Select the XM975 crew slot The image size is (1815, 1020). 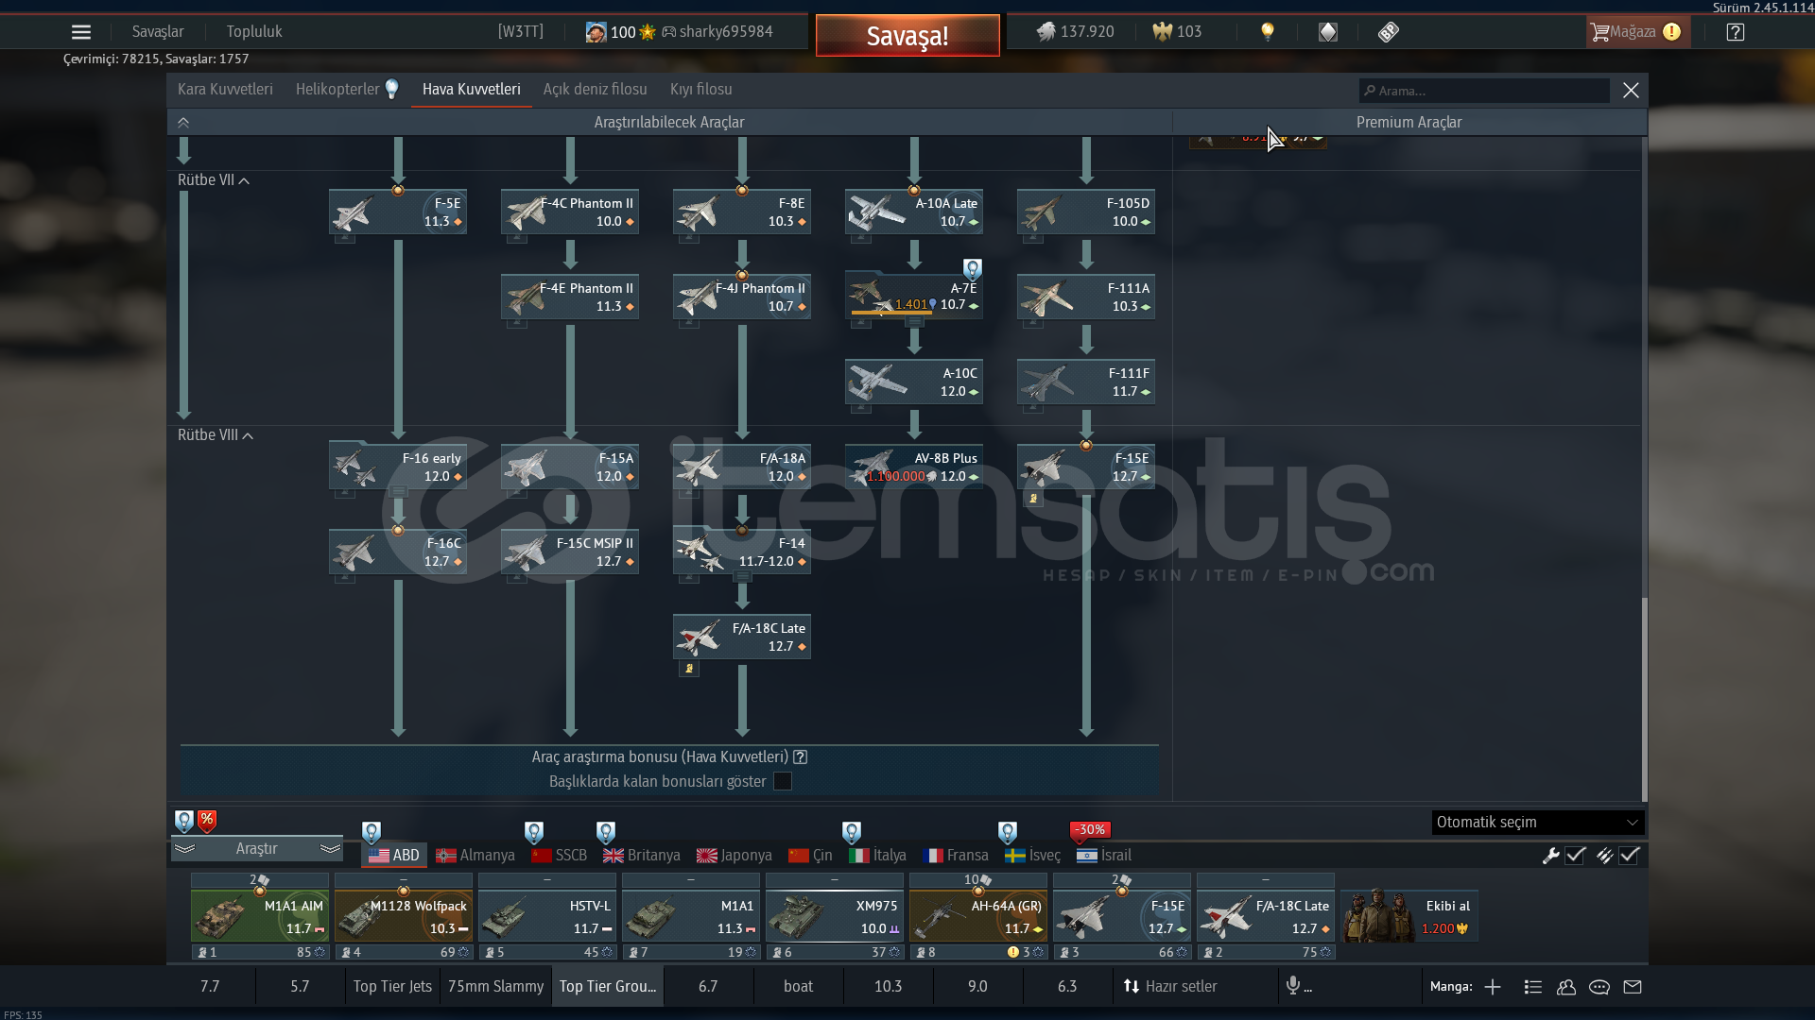(835, 916)
